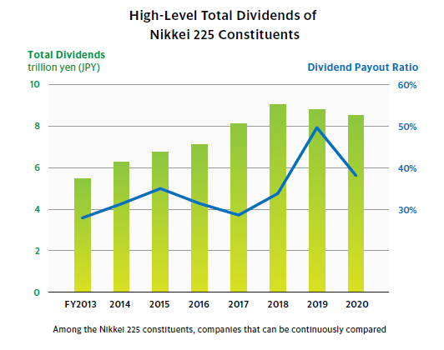Viewport: 444px width, 350px height.
Task: Click the '50%' right axis value
Action: pos(407,127)
